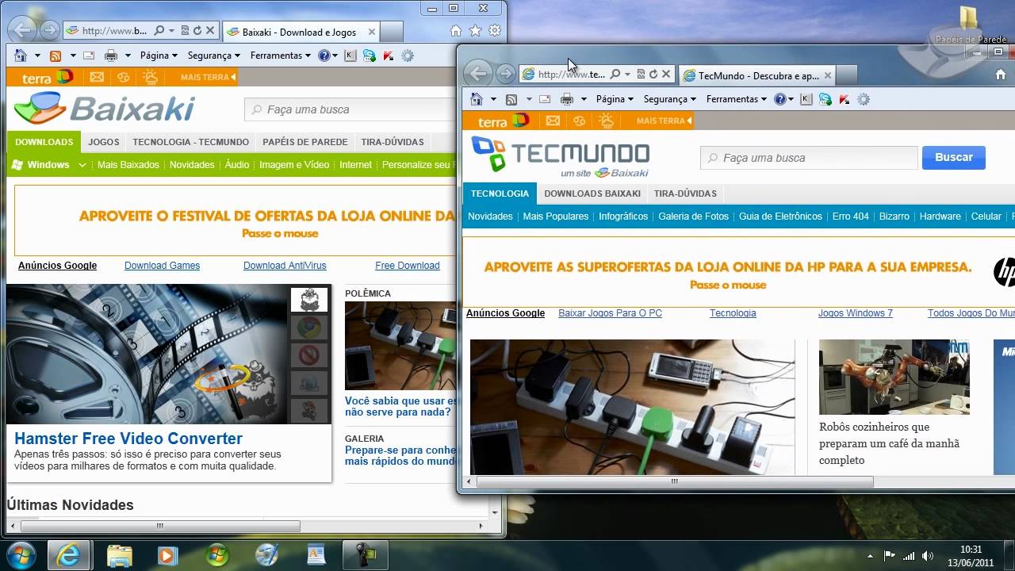Click the Skype add-on icon in Baixaki window

tap(370, 56)
